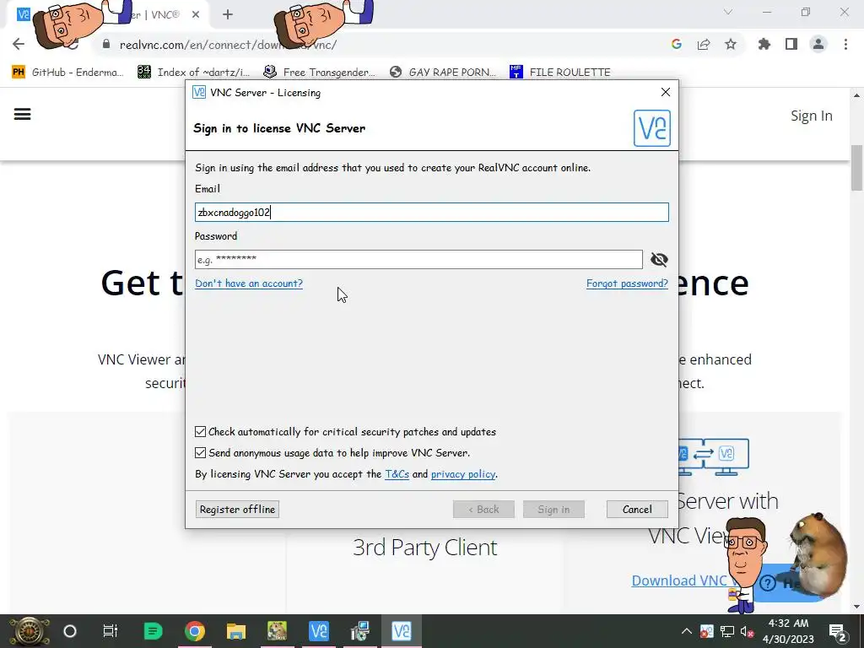Image resolution: width=864 pixels, height=648 pixels.
Task: Click the scrollbar down arrow on the page
Action: coord(857,607)
